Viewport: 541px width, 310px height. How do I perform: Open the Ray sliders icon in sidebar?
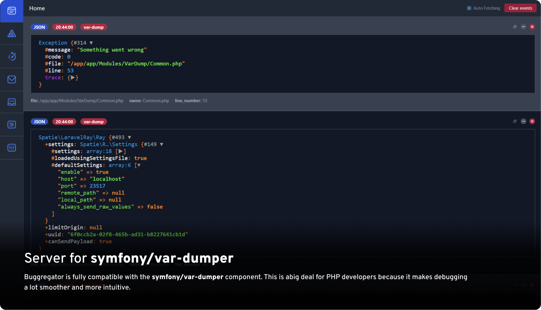11,147
